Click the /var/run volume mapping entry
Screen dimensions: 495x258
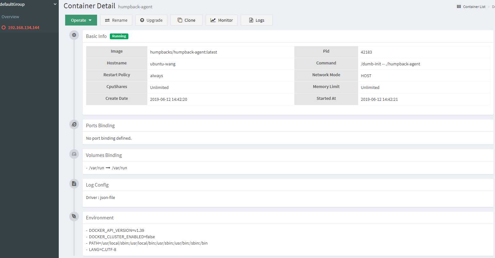(x=107, y=168)
